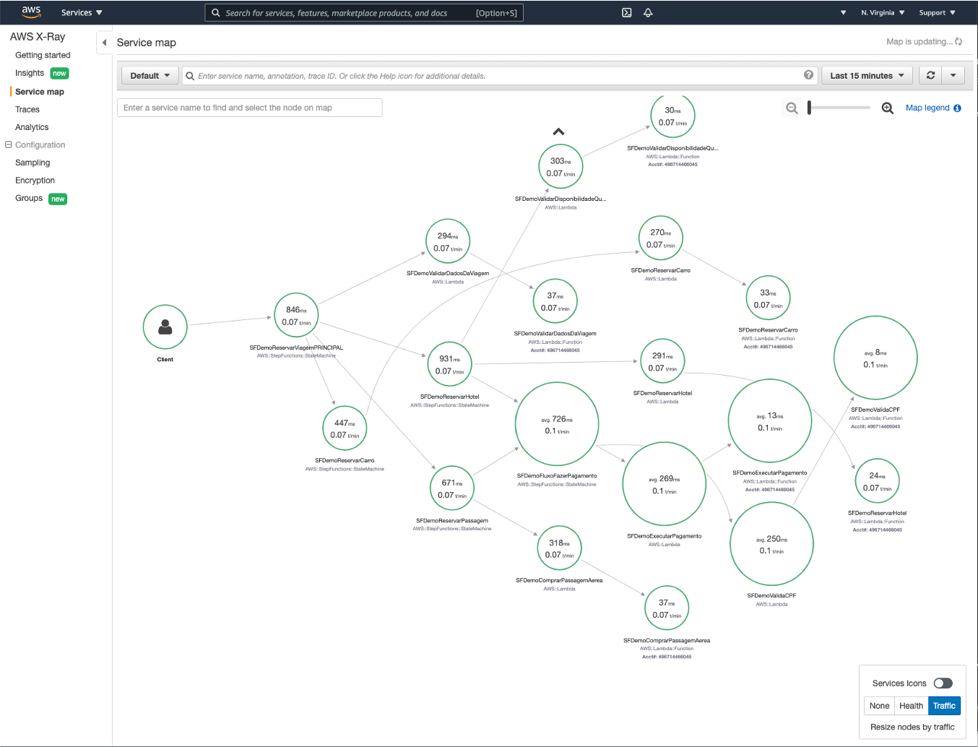Open Sampling configuration

click(33, 163)
